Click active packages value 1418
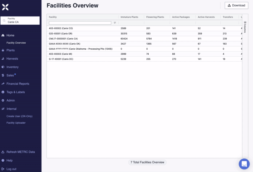This screenshot has width=253, height=172. click(175, 39)
